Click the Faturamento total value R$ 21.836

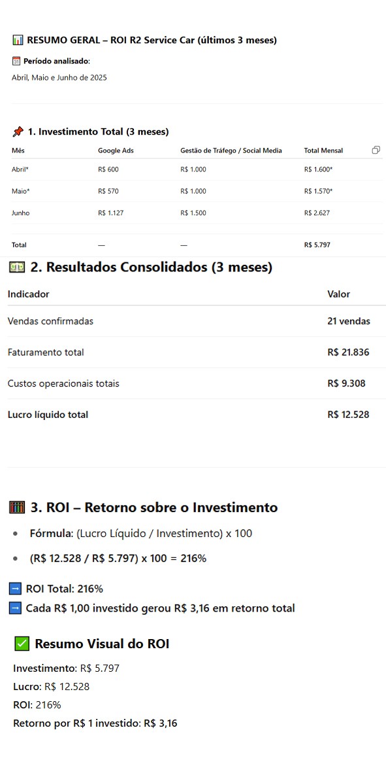click(348, 353)
